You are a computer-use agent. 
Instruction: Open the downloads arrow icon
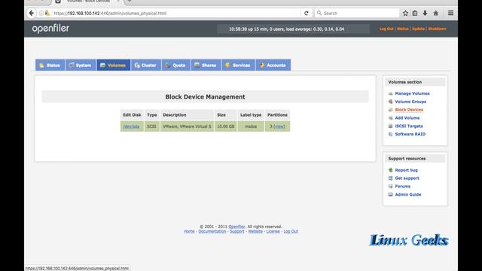tap(425, 14)
